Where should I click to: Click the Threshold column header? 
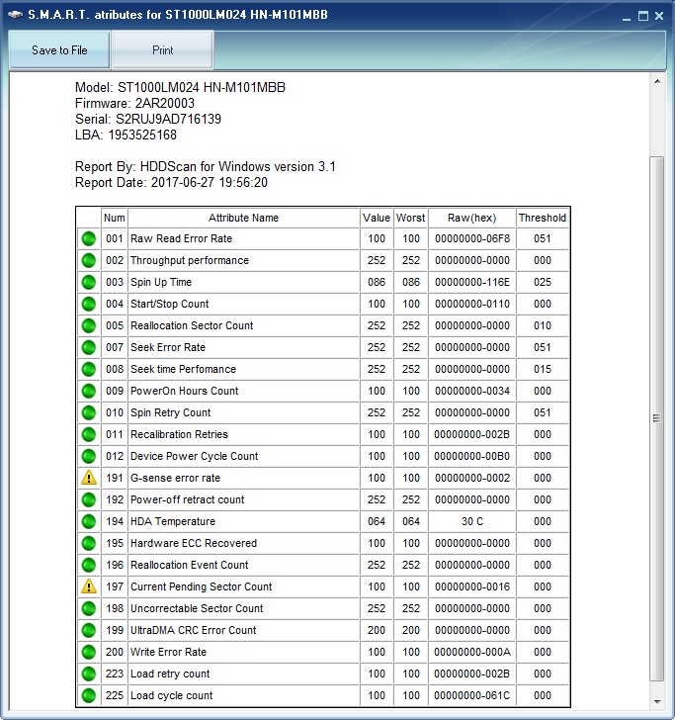pyautogui.click(x=543, y=218)
